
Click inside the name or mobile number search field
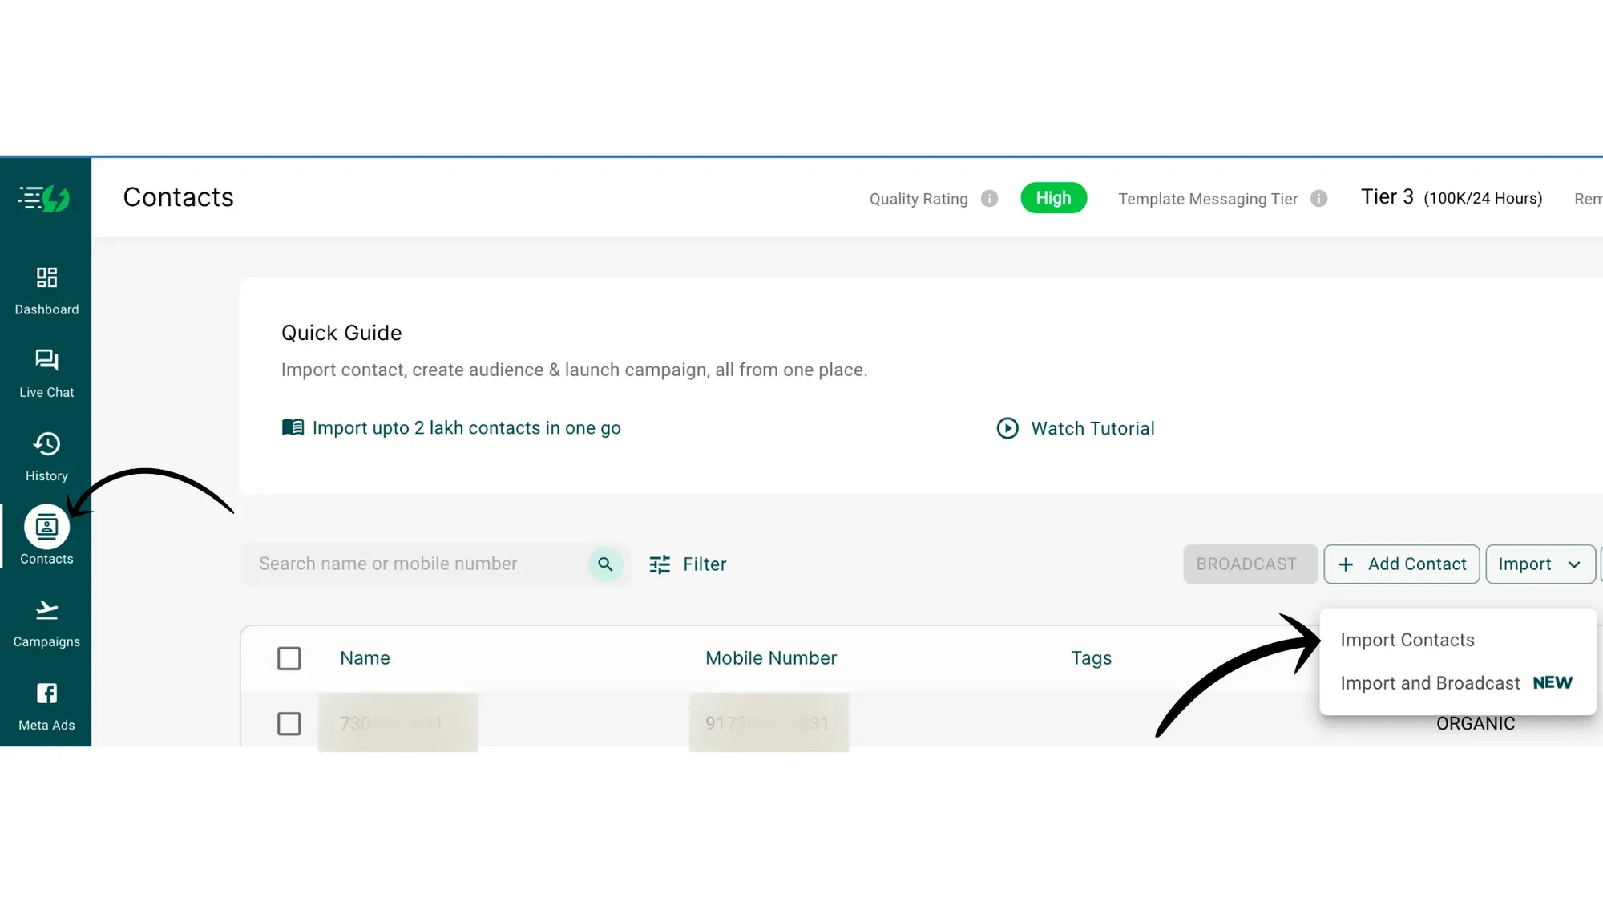coord(401,564)
